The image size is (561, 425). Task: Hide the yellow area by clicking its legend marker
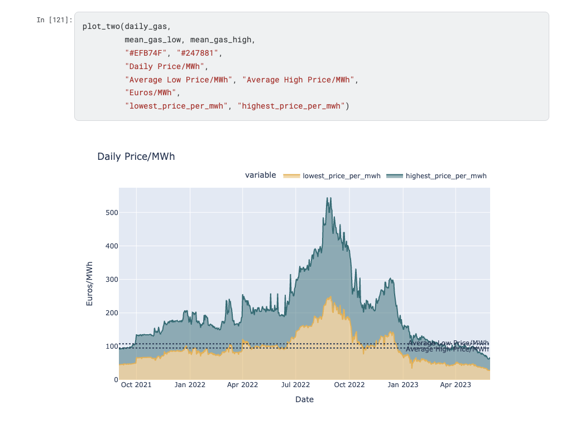click(x=291, y=175)
